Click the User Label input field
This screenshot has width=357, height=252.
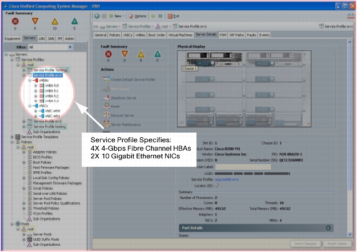click(x=243, y=167)
